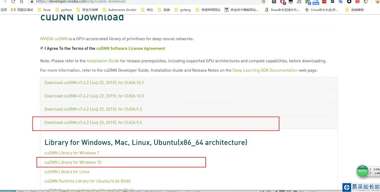Open the cuDNN Software License Agreement link
This screenshot has height=192, width=380.
(x=131, y=48)
